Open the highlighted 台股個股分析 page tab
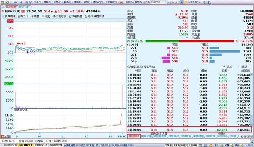 pyautogui.click(x=26, y=145)
